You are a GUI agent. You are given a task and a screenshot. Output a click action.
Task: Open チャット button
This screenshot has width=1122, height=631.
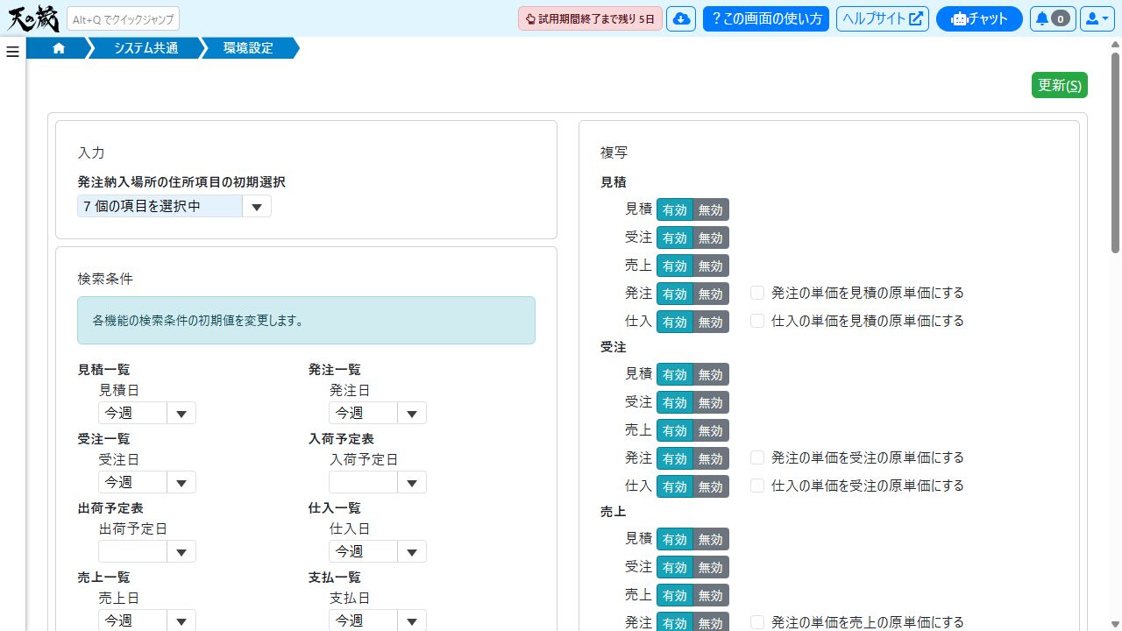[x=979, y=18]
